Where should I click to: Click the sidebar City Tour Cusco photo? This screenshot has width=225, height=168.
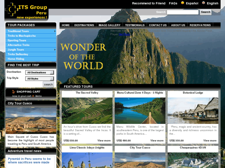click(x=31, y=121)
